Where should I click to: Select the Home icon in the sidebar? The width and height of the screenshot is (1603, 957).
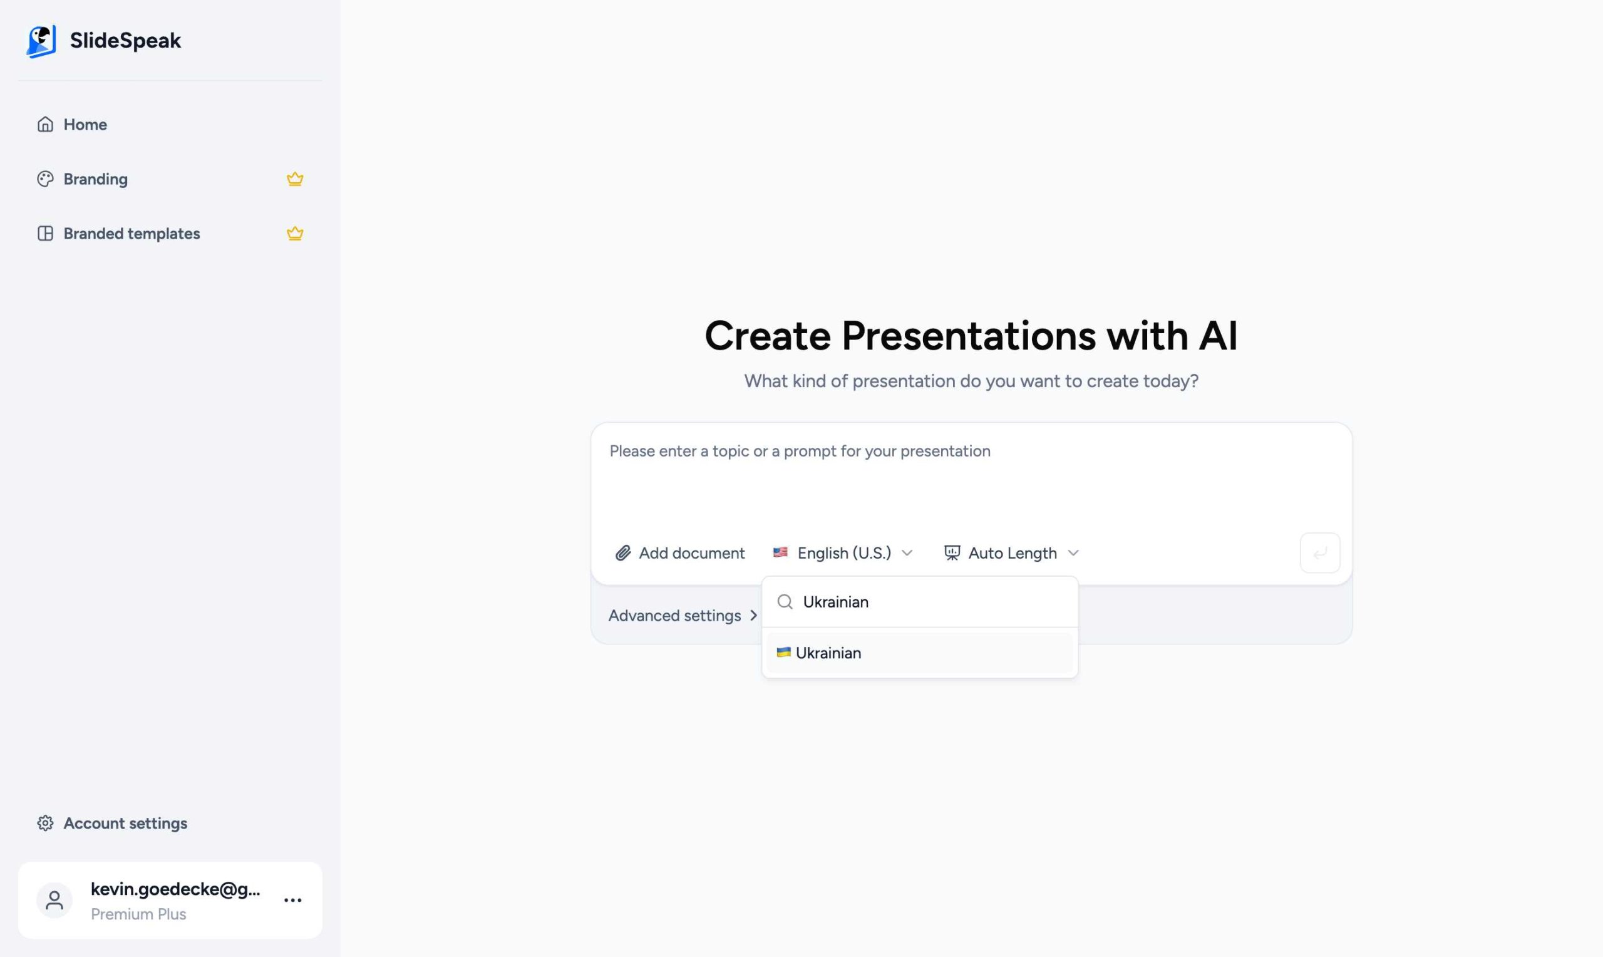coord(46,124)
